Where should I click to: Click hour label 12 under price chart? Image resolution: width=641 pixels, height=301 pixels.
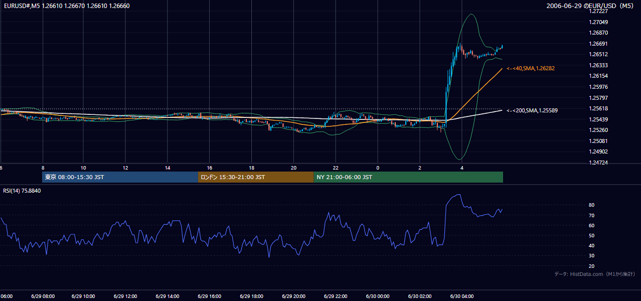point(125,168)
